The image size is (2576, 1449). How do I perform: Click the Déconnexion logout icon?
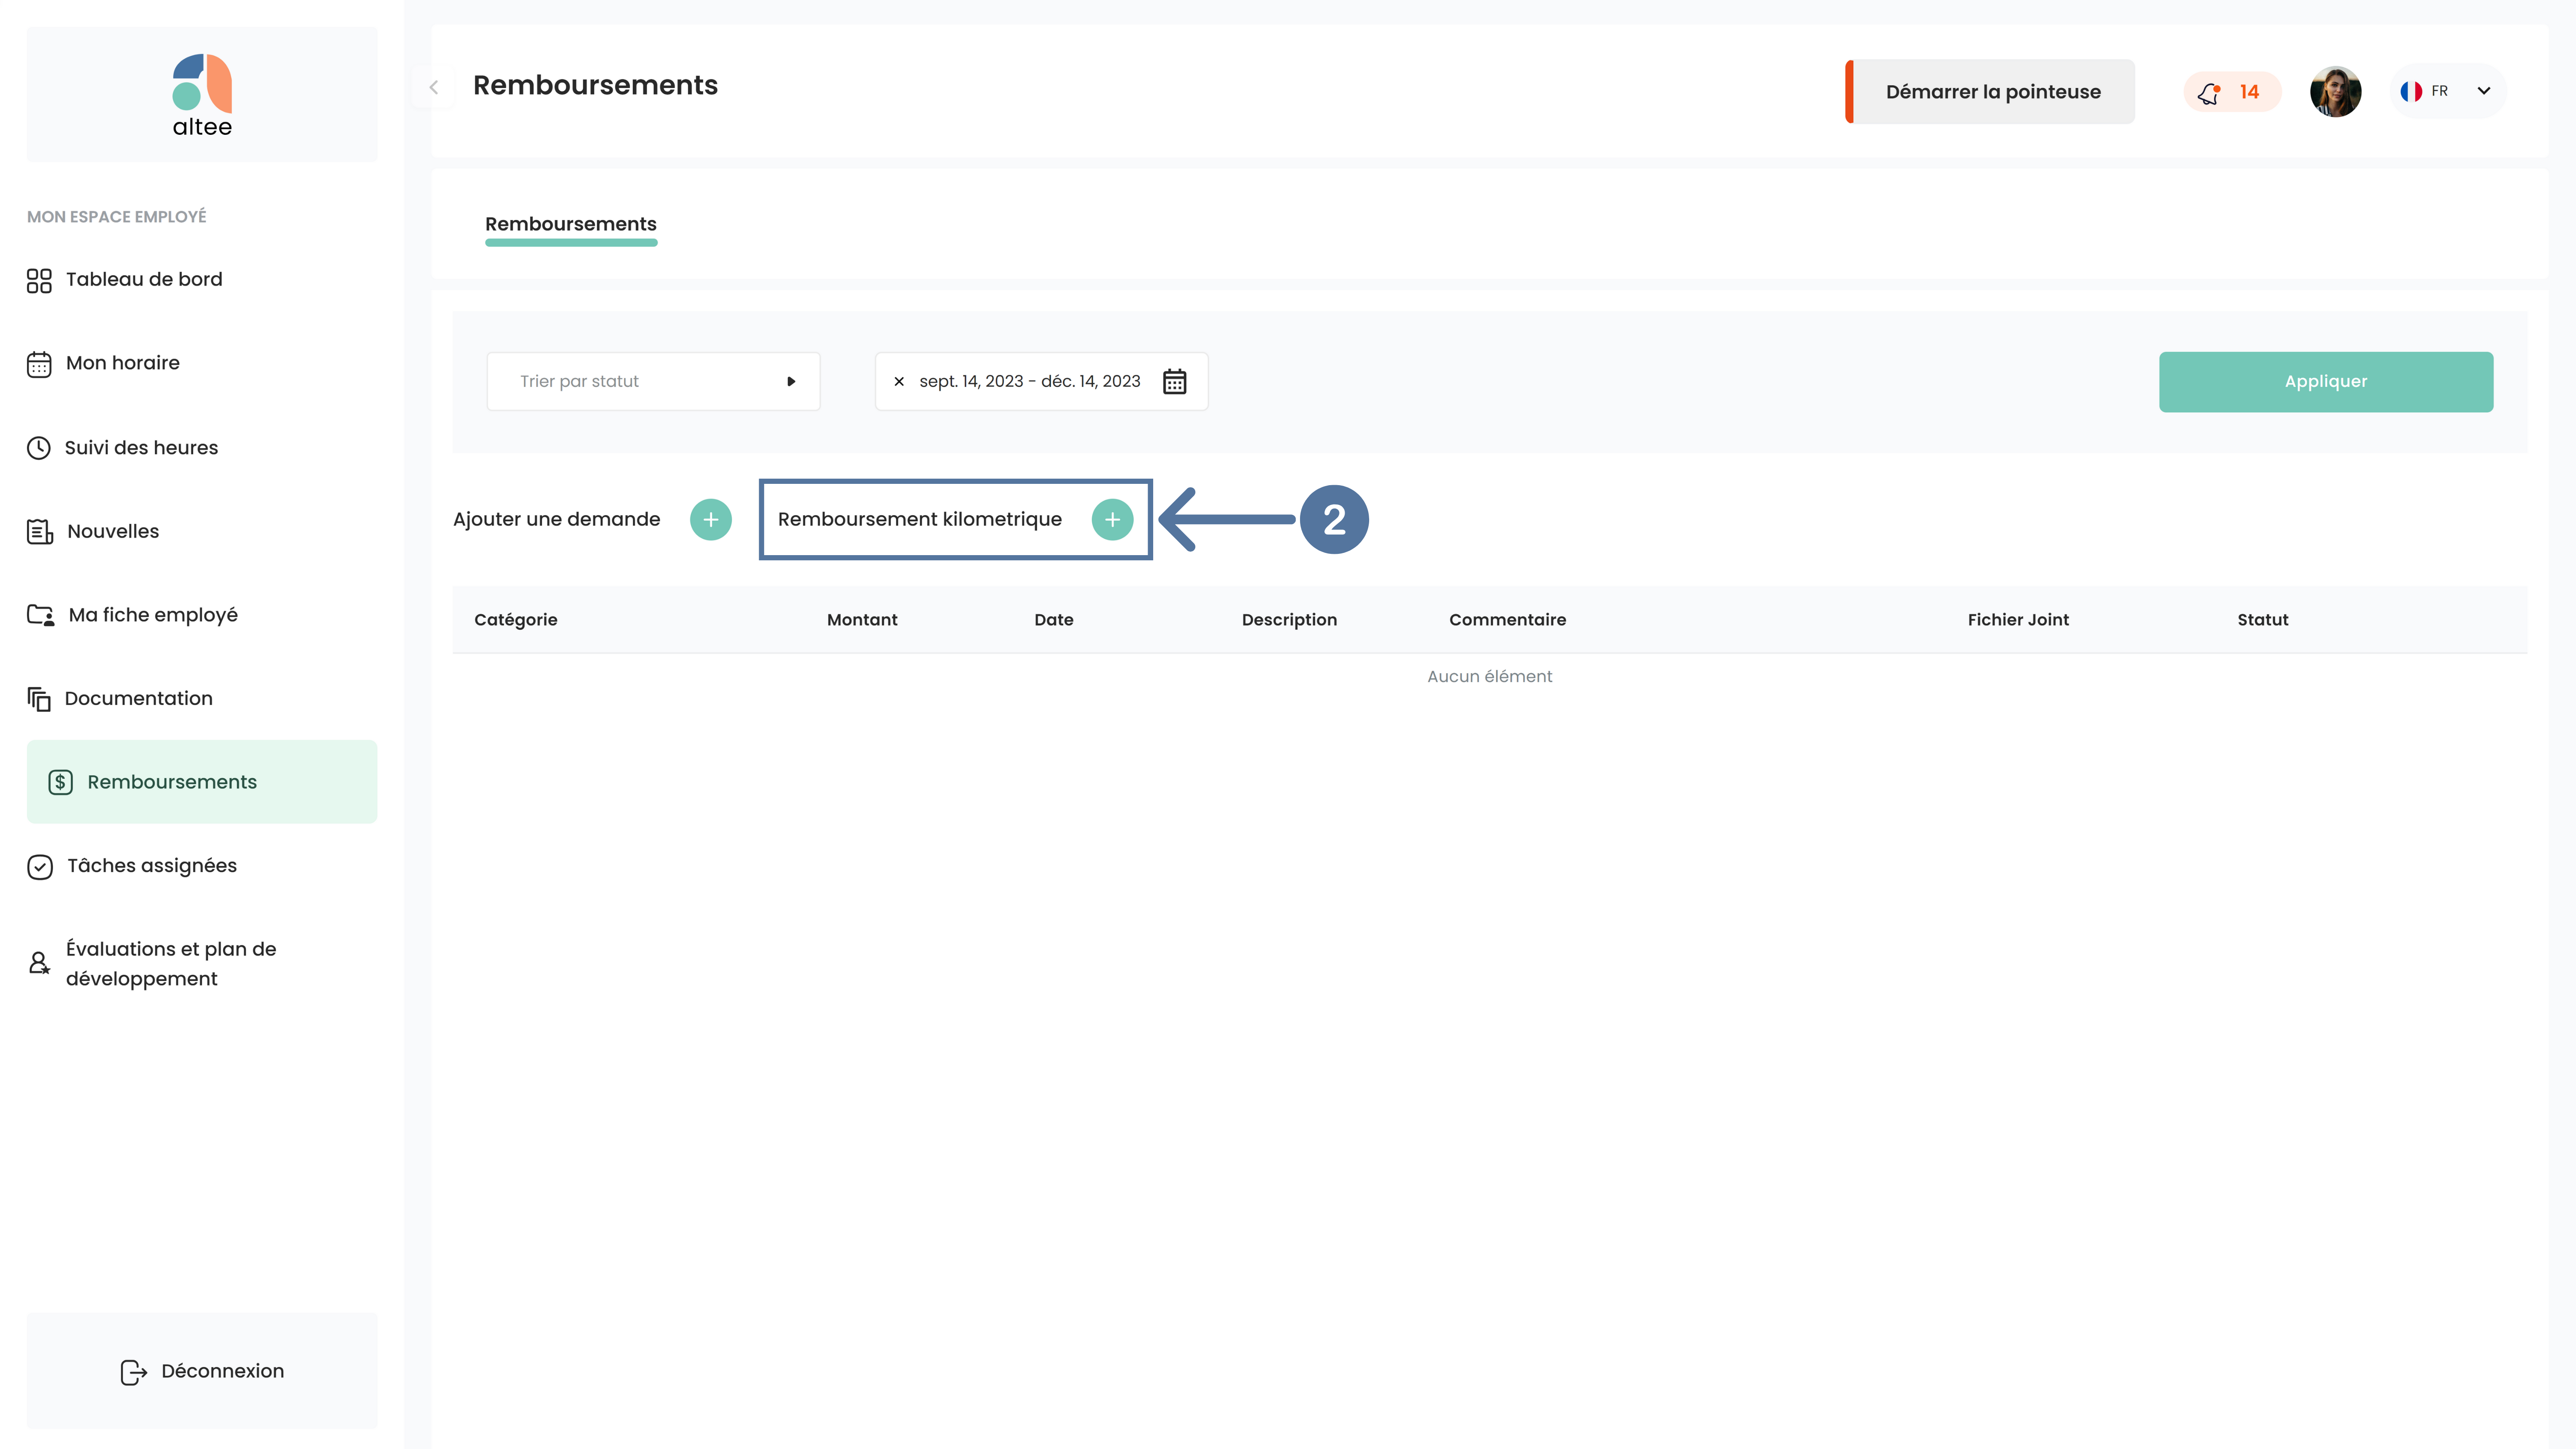134,1372
